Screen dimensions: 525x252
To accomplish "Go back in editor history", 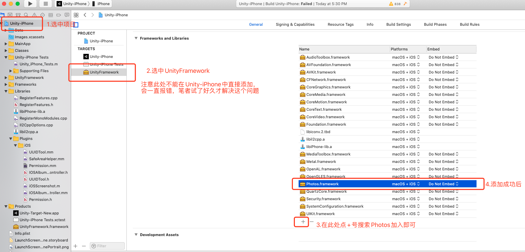I will 85,15.
